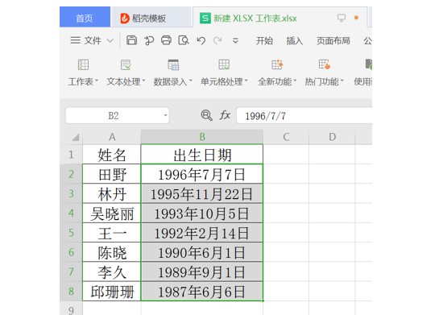Screen dimensions: 439x315
Task: Click the export icon beside Save
Action: [149, 40]
